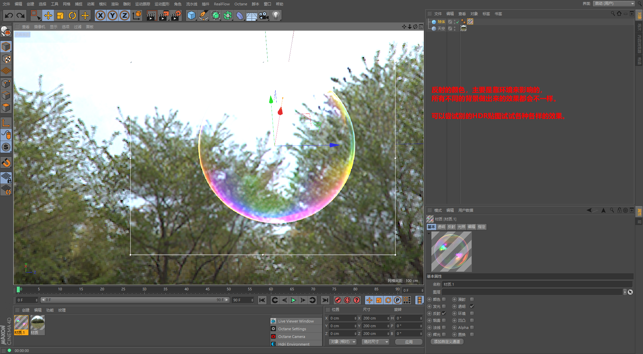
Task: Click the 添加自定义通道 button
Action: 447,342
